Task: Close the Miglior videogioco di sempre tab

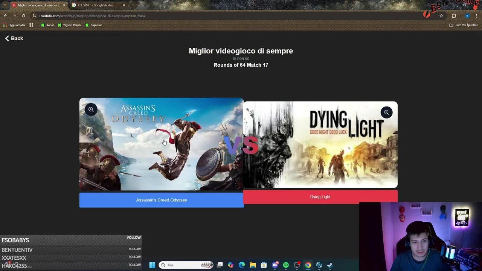Action: tap(64, 5)
